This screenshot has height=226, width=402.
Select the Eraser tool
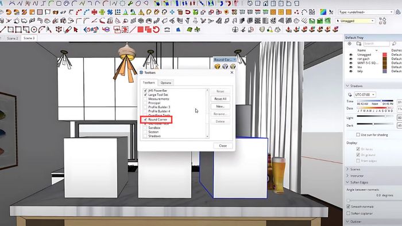coord(68,30)
